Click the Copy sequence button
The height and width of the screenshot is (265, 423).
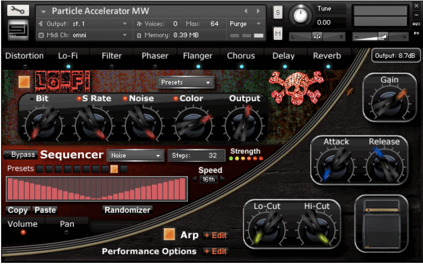18,210
